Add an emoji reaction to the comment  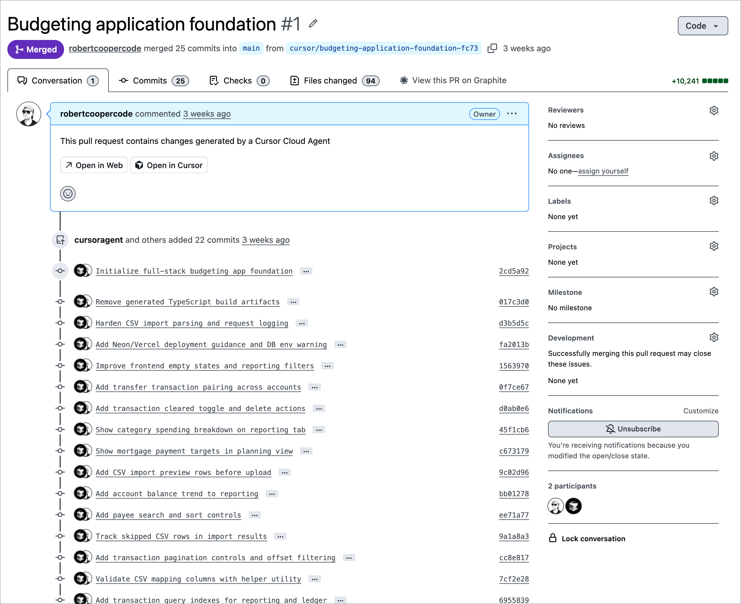click(x=68, y=194)
